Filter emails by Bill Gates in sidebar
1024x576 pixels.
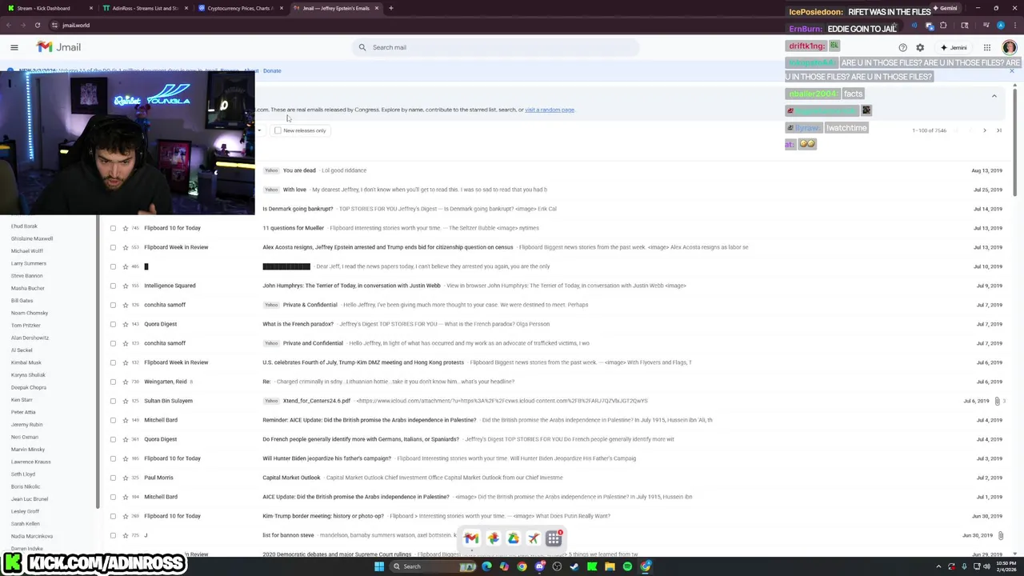[x=22, y=301]
